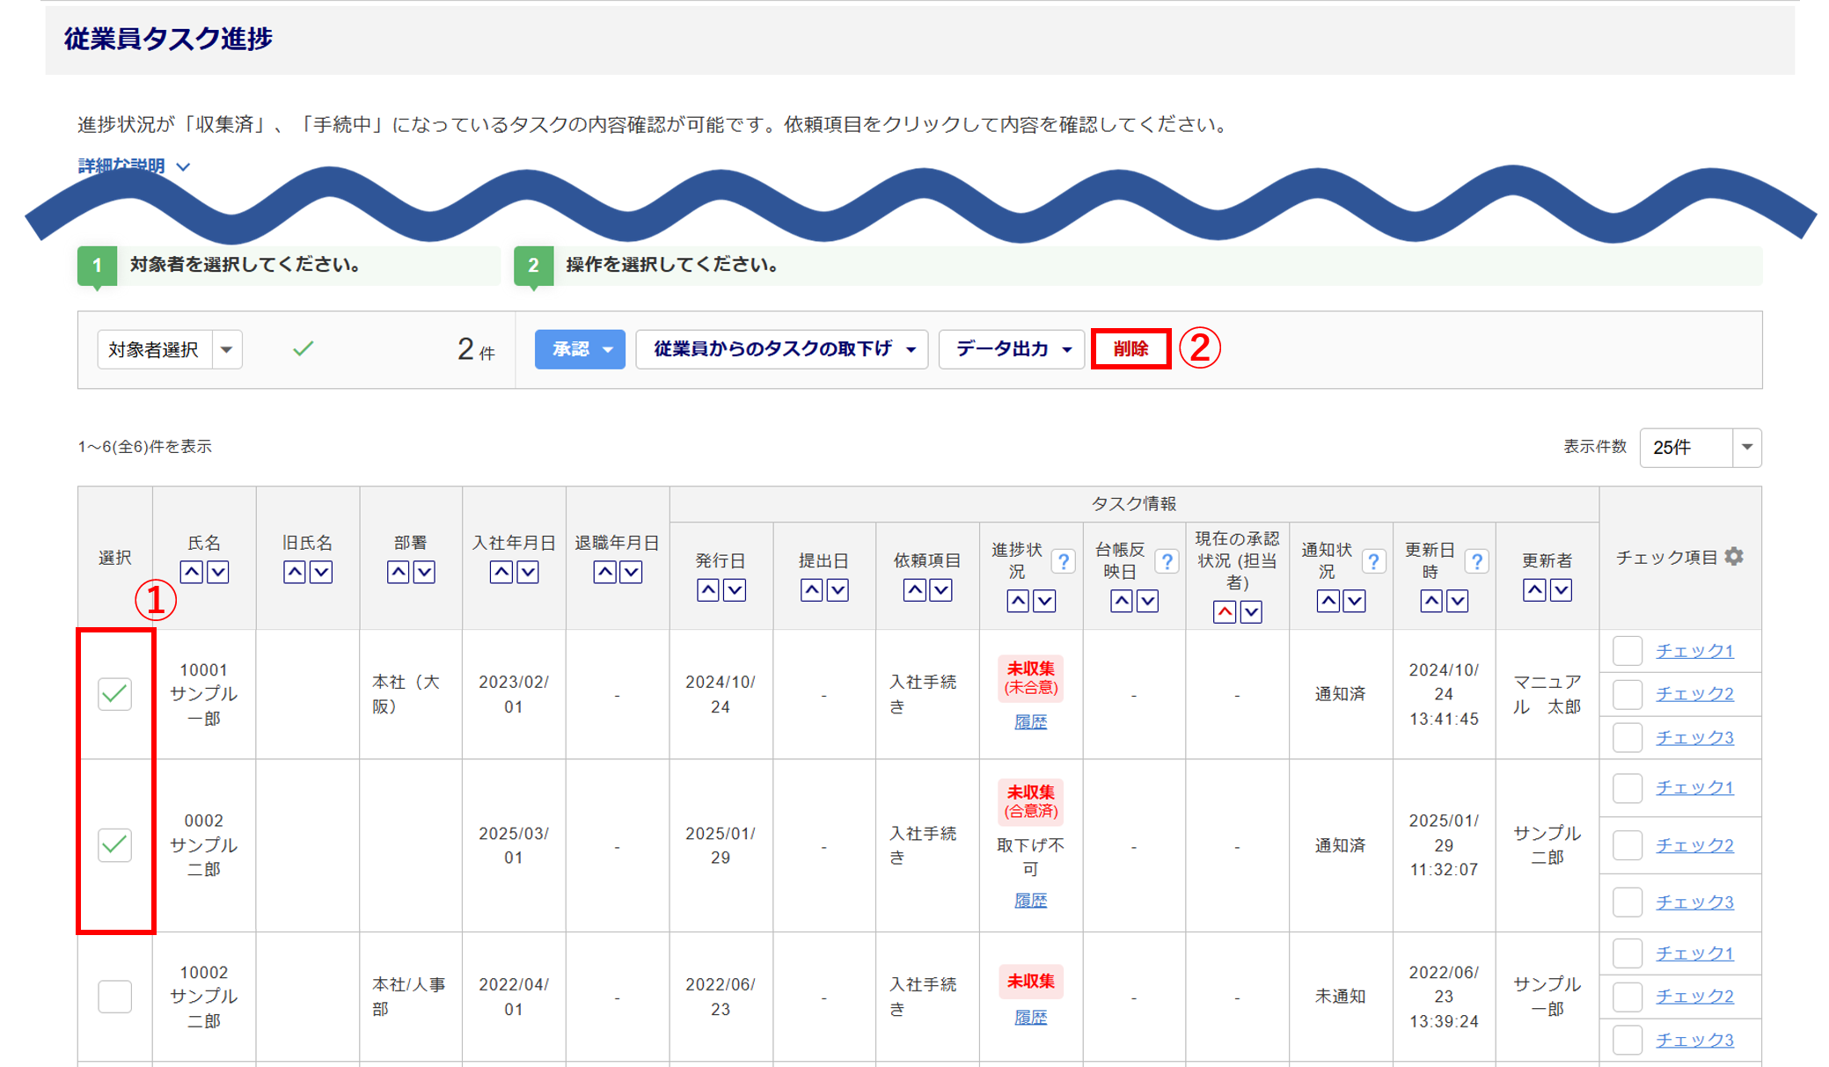Sort 部署 column descending with down arrow
This screenshot has width=1829, height=1067.
click(x=424, y=573)
